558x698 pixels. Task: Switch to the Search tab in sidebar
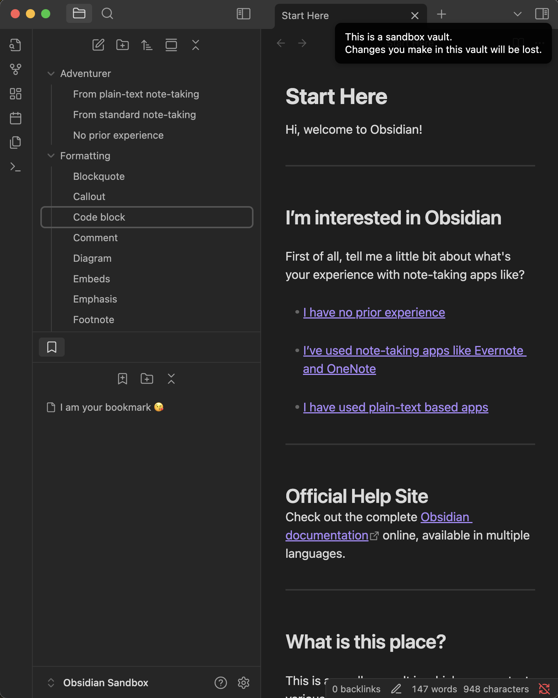(x=107, y=14)
